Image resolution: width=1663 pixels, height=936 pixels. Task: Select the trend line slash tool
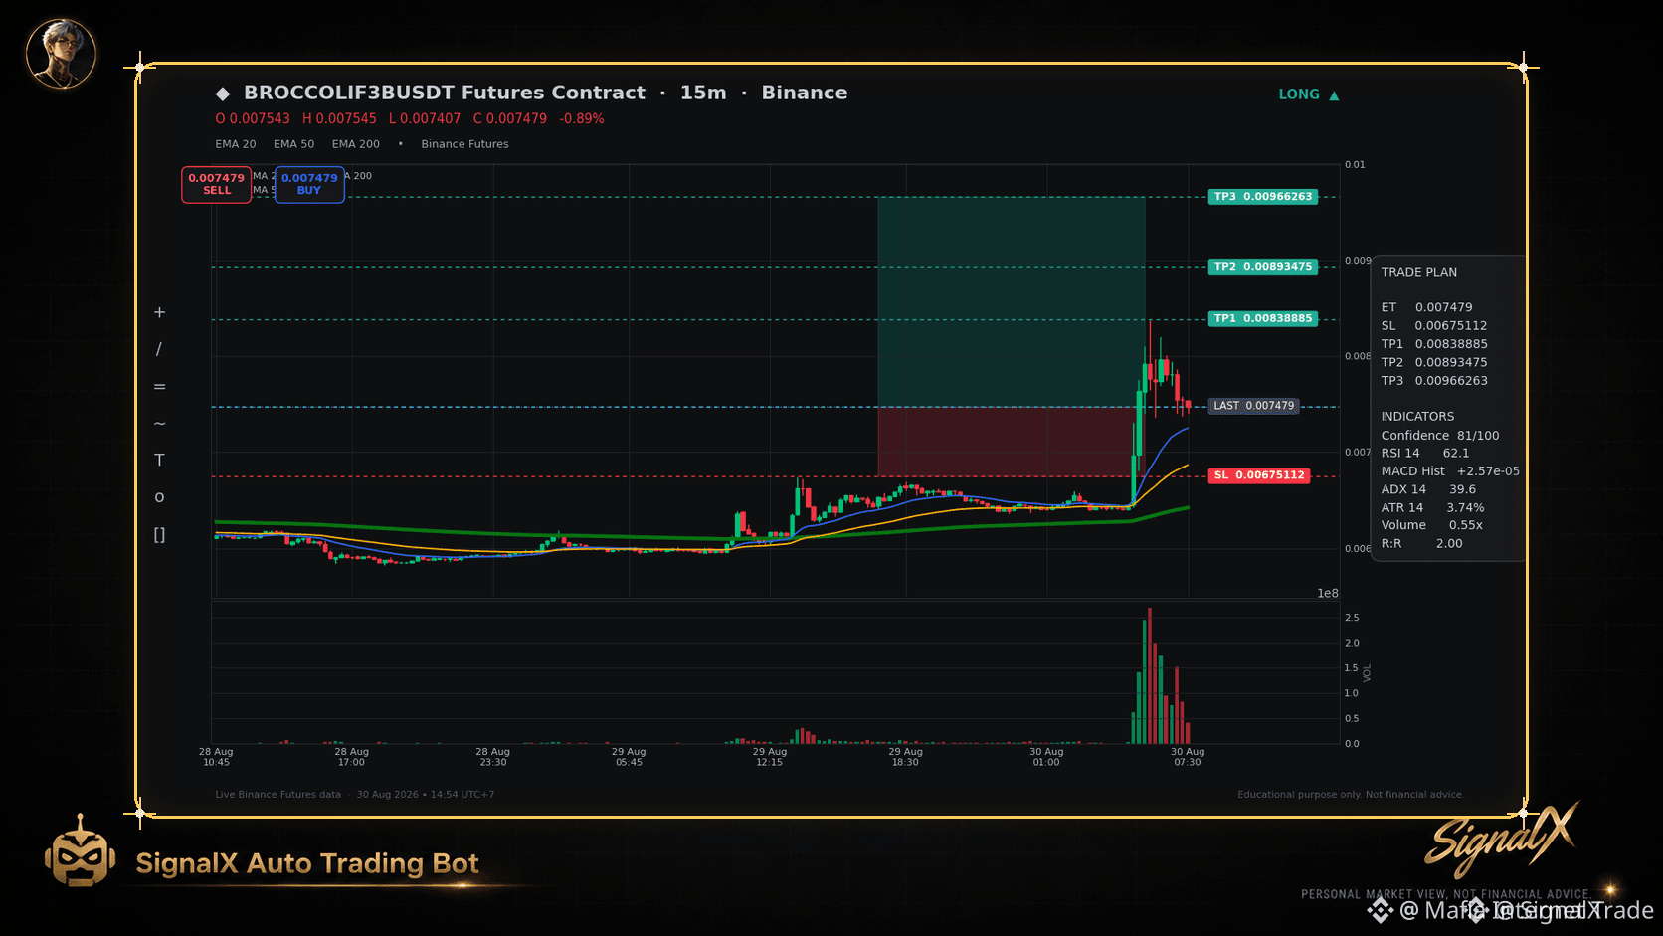point(159,349)
